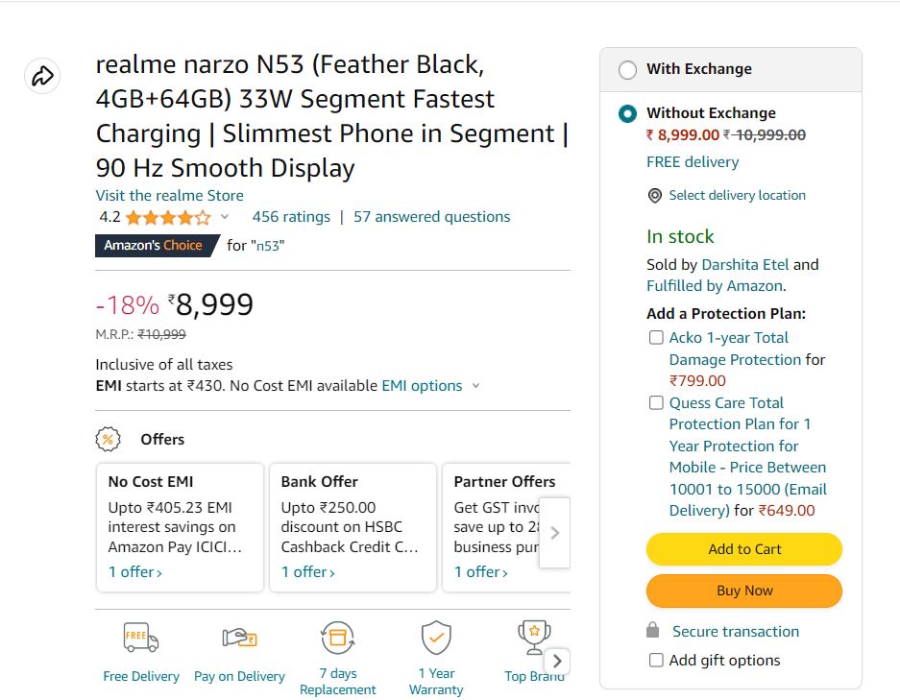Open the Bank Offer card
Screen dimensions: 900x700
point(353,527)
